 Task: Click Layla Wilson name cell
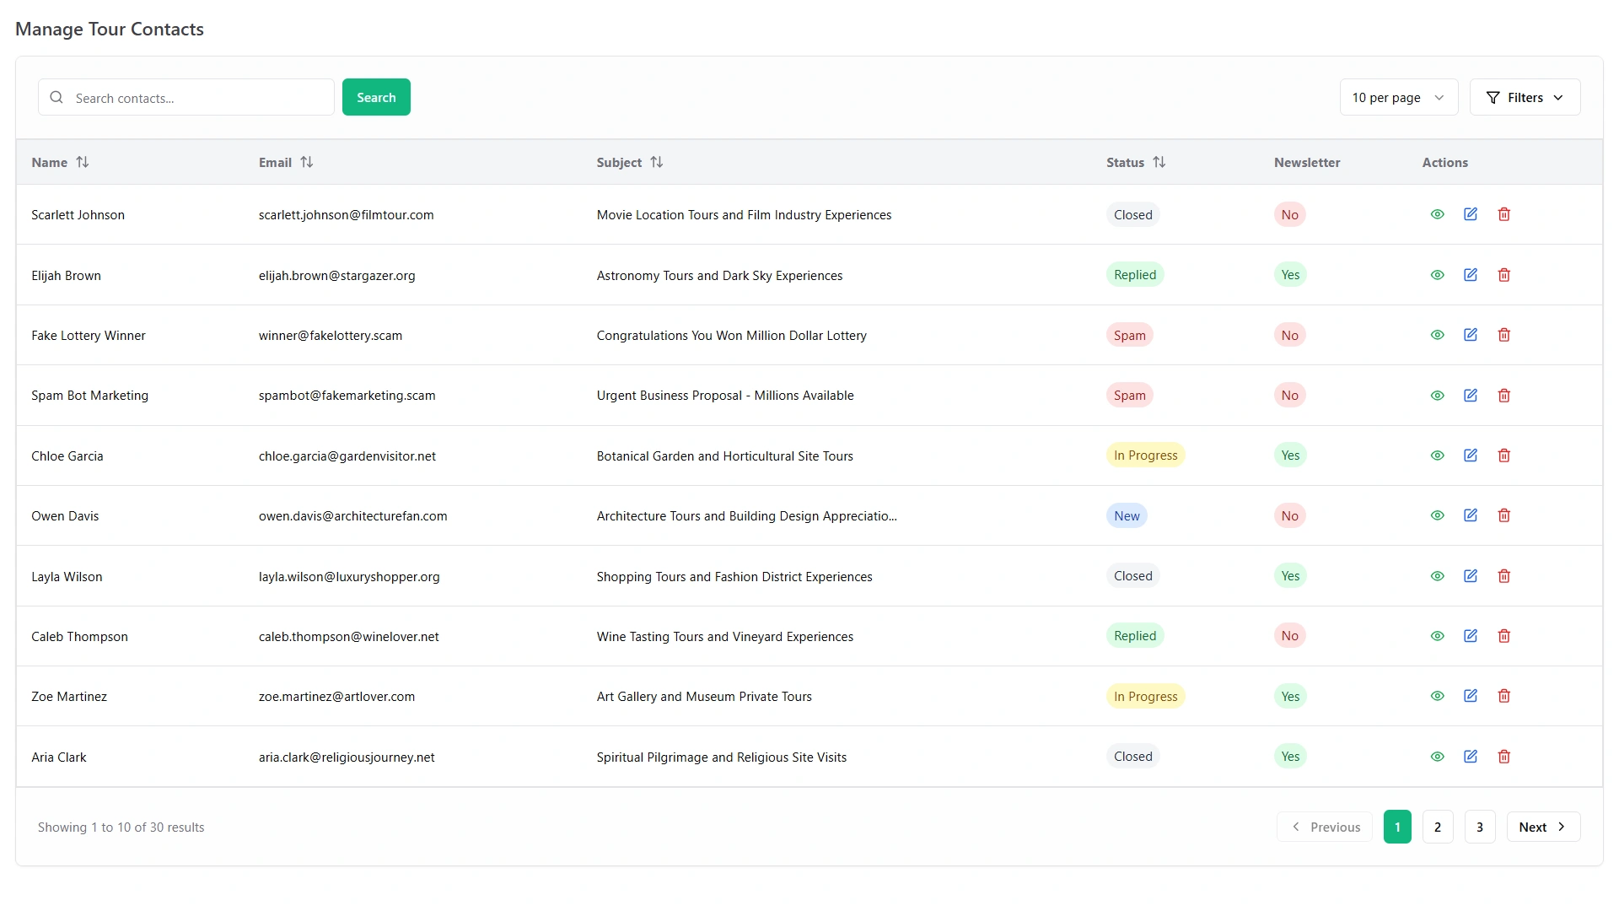pyautogui.click(x=67, y=577)
